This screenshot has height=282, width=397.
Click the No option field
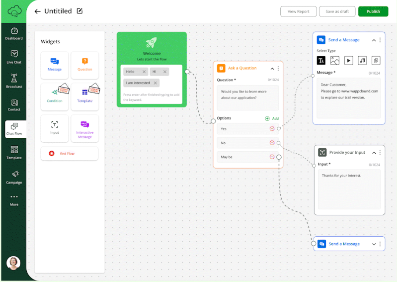(x=247, y=143)
